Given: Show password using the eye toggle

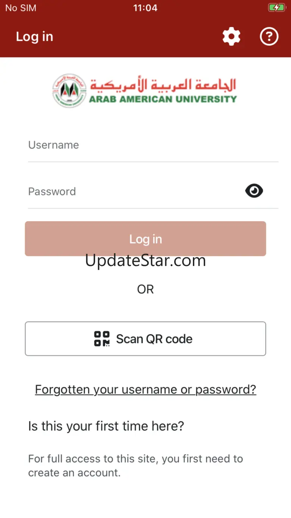Looking at the screenshot, I should pyautogui.click(x=254, y=191).
